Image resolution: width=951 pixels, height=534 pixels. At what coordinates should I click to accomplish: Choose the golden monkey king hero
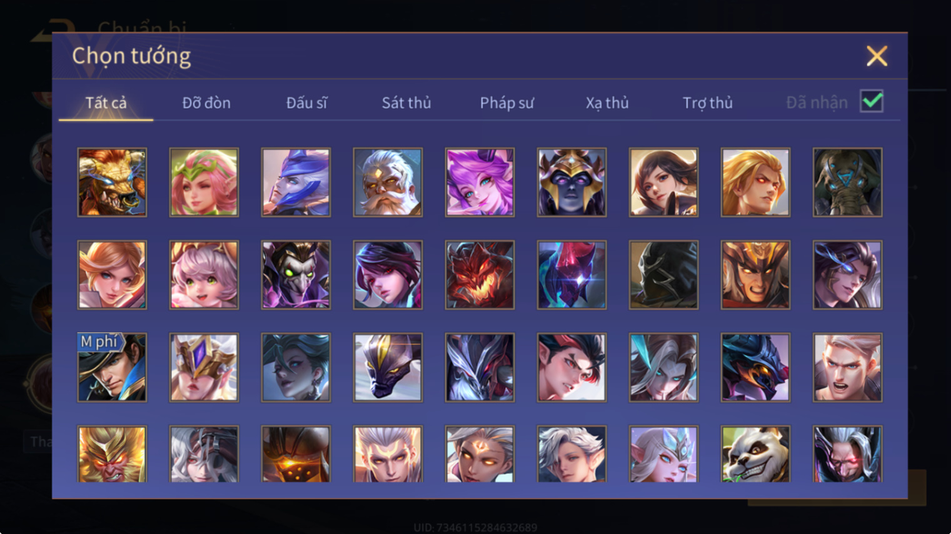point(112,454)
